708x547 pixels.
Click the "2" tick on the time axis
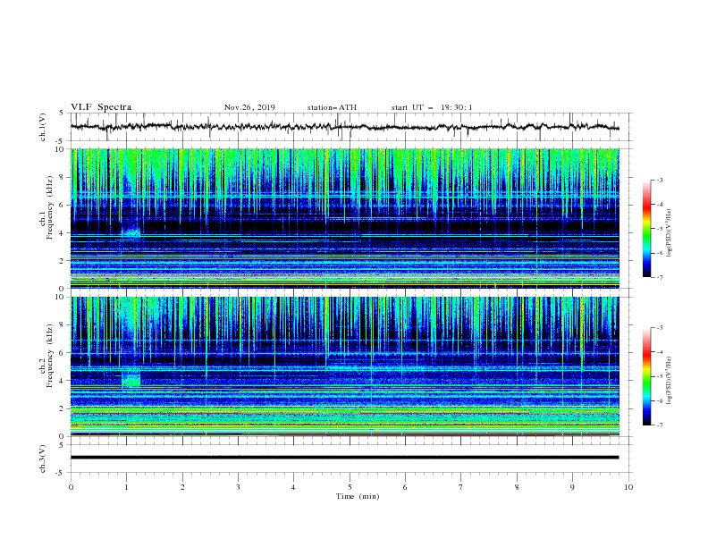pos(182,487)
